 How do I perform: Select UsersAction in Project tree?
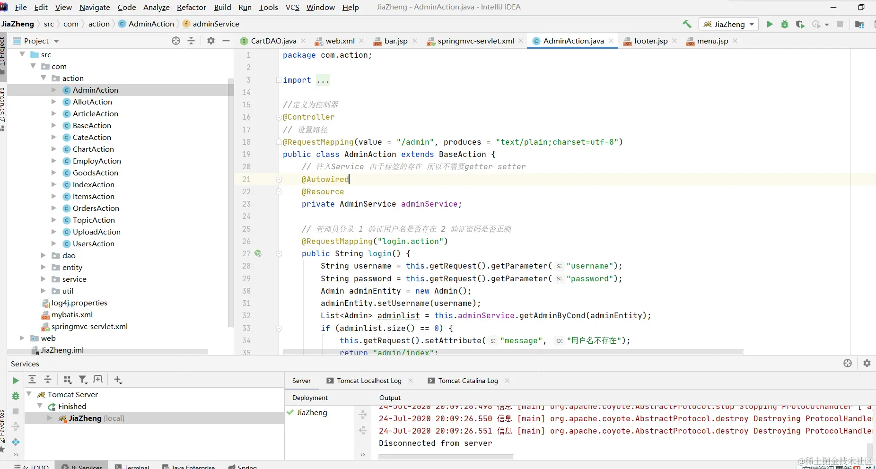[x=93, y=243]
